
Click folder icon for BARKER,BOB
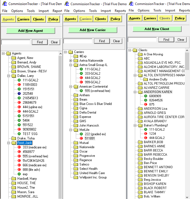click(140, 142)
